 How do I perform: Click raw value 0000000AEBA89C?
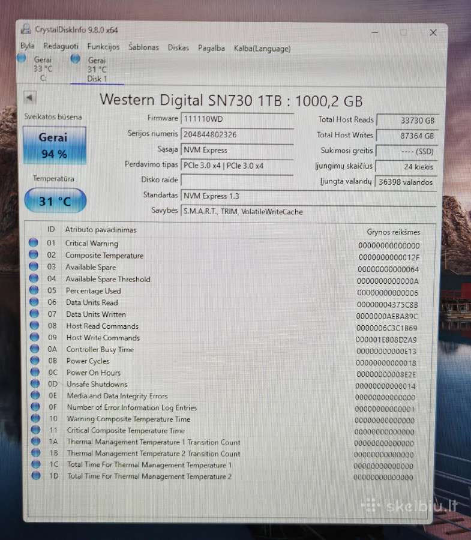(x=387, y=316)
